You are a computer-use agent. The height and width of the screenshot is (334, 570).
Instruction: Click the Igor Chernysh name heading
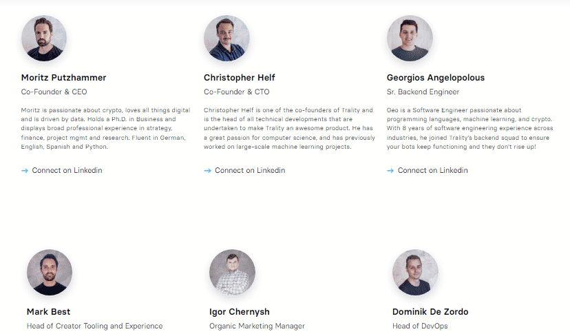point(239,312)
